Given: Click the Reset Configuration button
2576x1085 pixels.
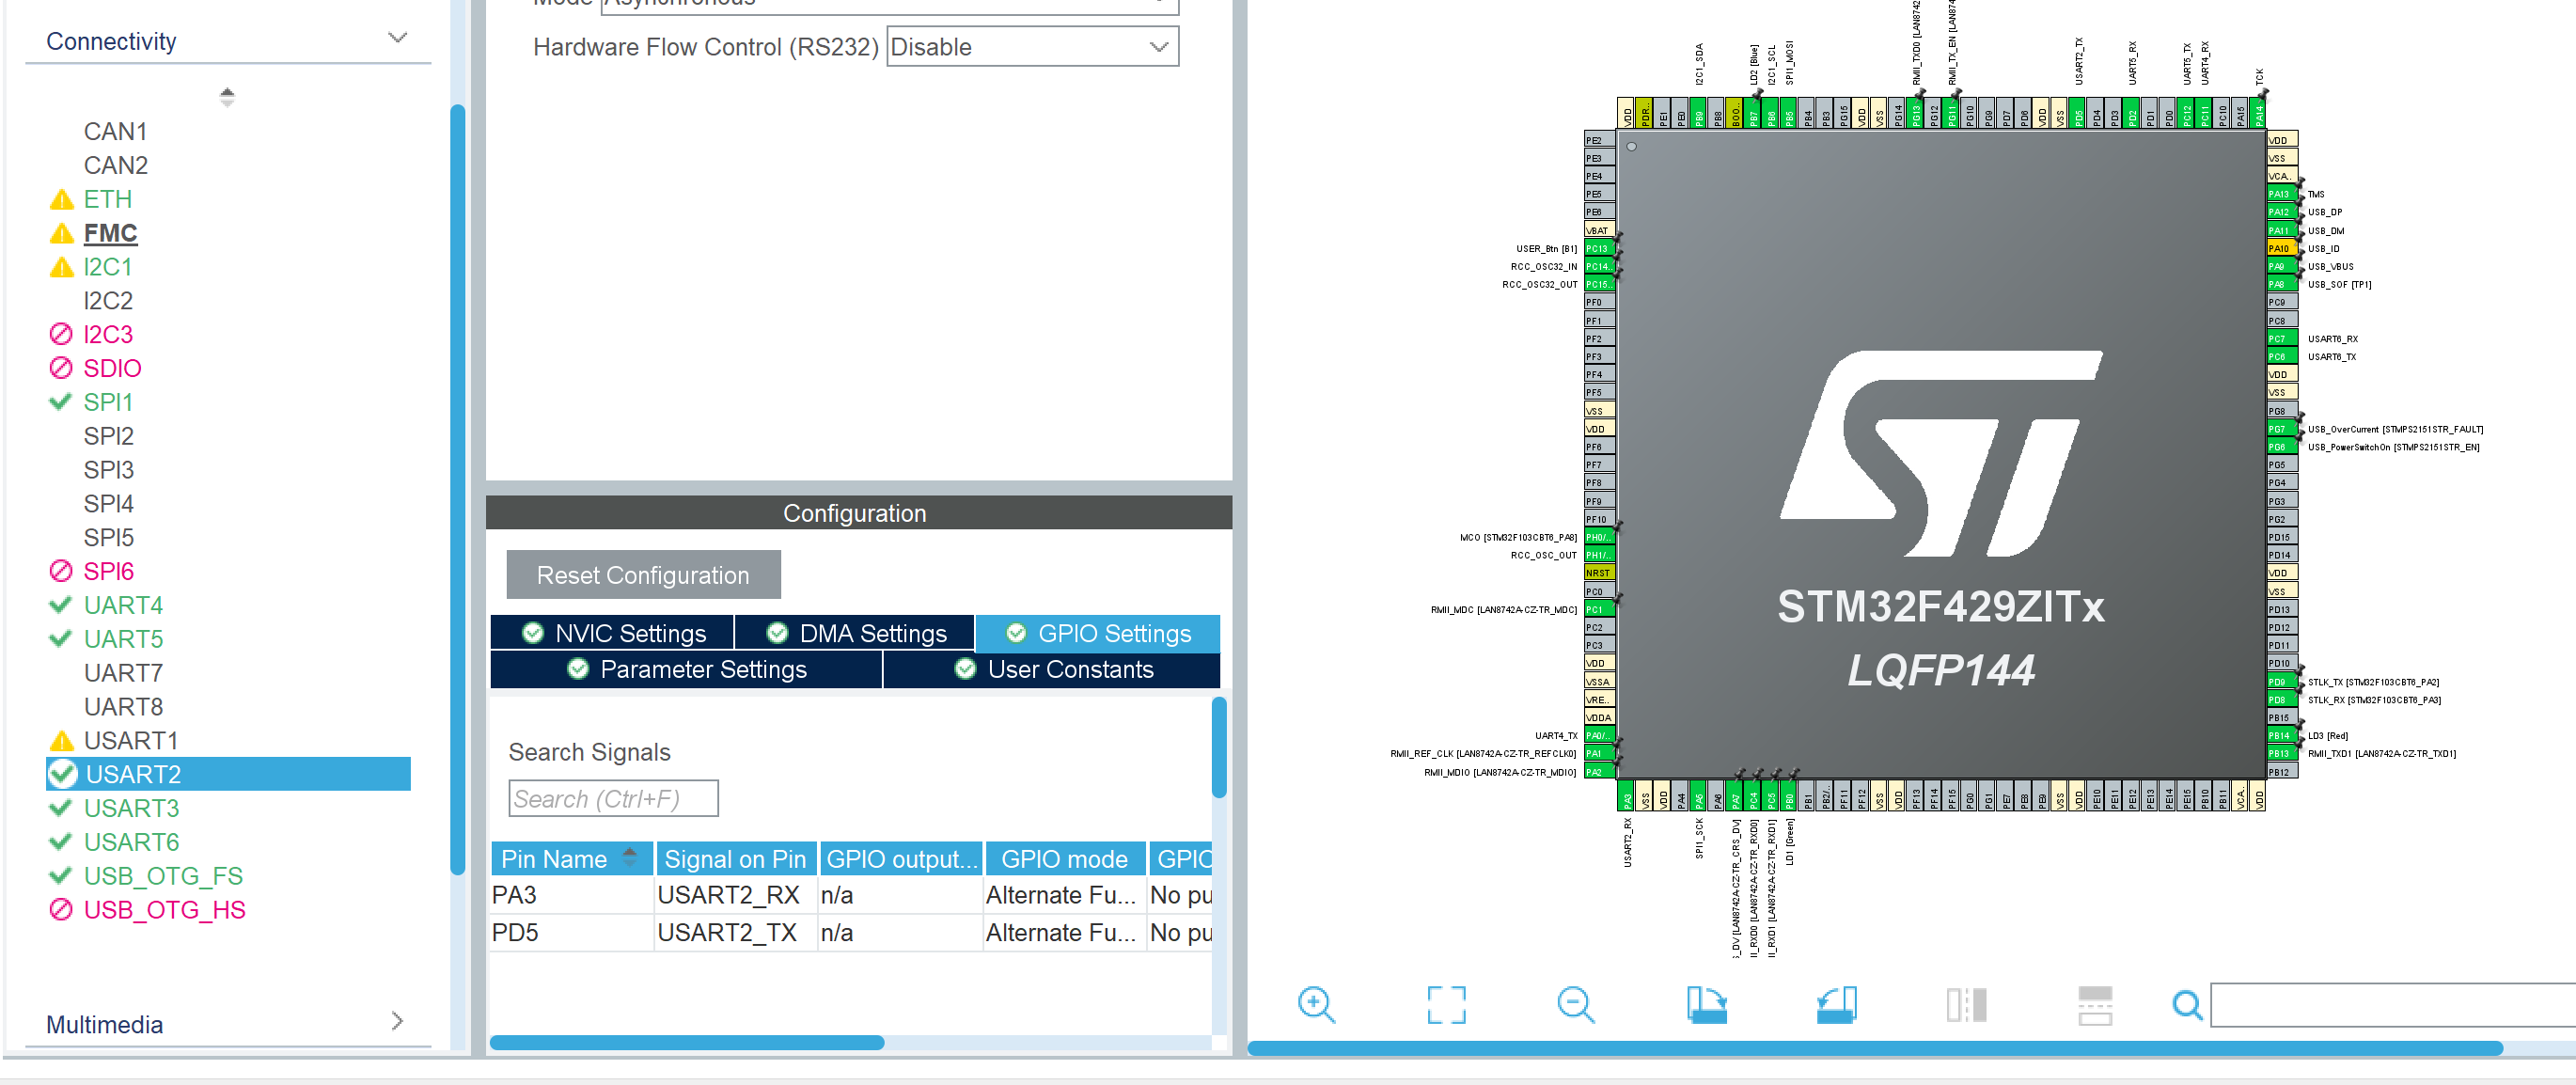Looking at the screenshot, I should click(x=643, y=575).
